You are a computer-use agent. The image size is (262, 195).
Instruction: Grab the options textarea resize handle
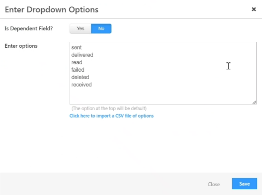pos(254,102)
